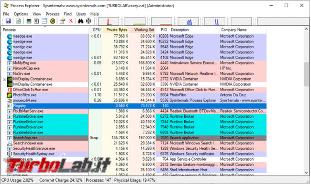Click the HP Inc. company cell
This screenshot has height=185, width=311.
pos(226,68)
